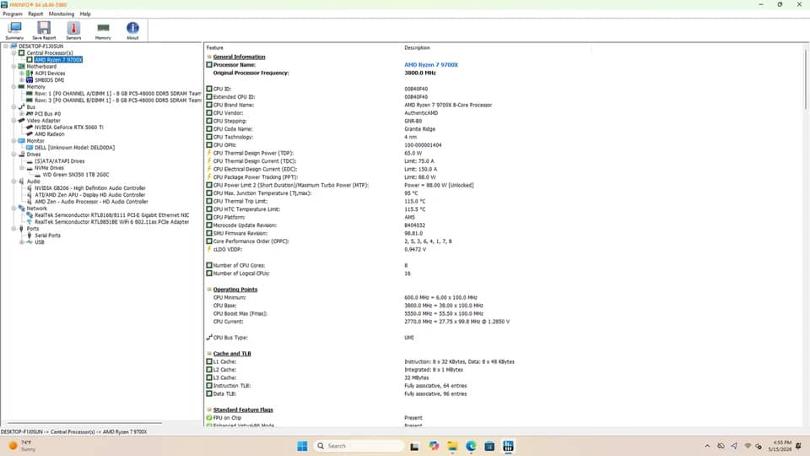This screenshot has width=810, height=456.
Task: Click the Audio node speaker icon
Action: tap(22, 182)
